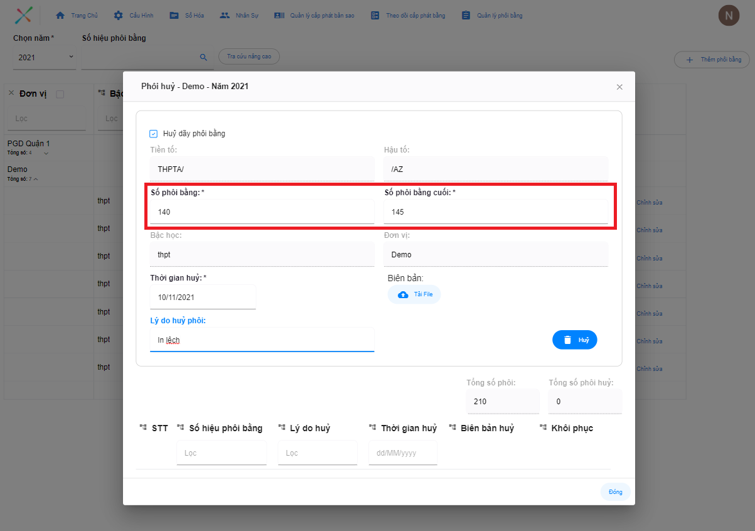This screenshot has height=531, width=755.
Task: Click the Lý do huỷ phôi field
Action: 262,340
